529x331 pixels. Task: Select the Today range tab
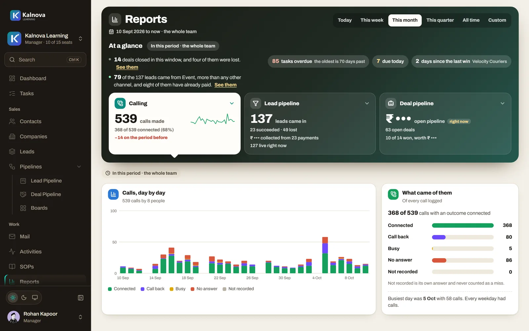345,20
